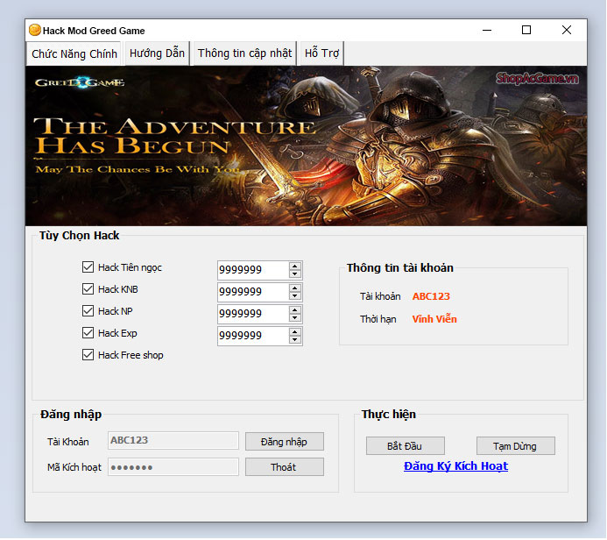Open the Thông tin cập nhật tab

(x=244, y=53)
